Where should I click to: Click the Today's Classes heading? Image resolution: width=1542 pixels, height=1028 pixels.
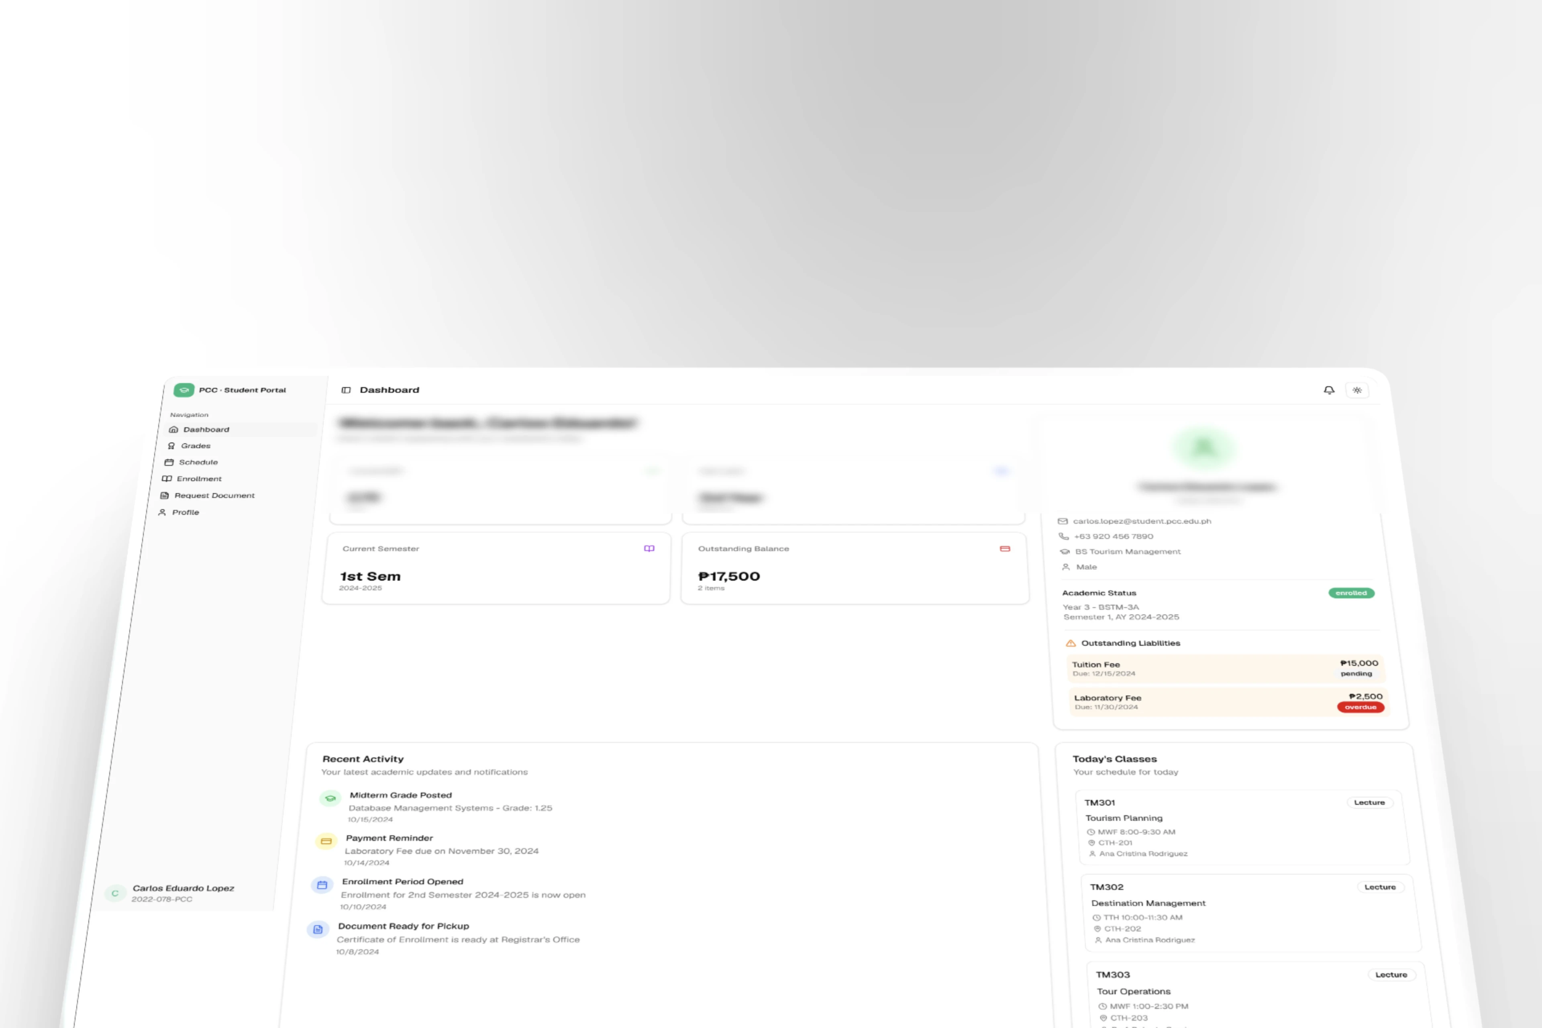click(x=1115, y=759)
